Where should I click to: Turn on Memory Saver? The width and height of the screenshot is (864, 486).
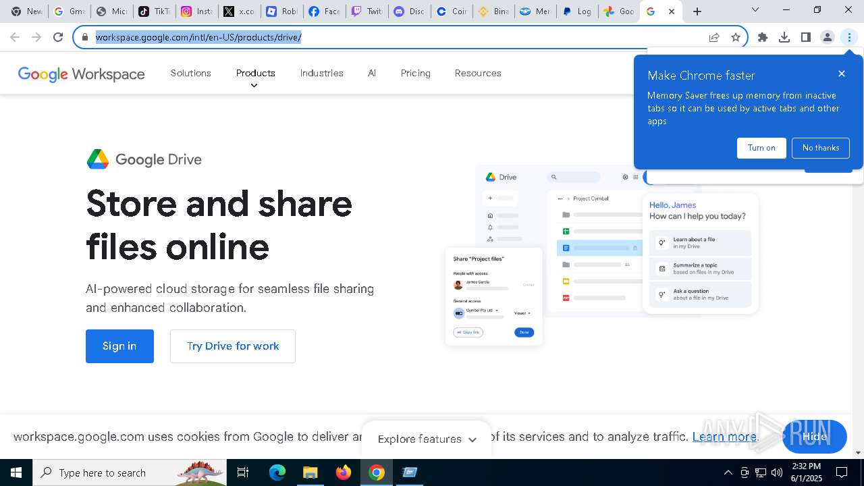point(761,148)
